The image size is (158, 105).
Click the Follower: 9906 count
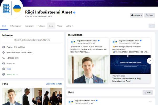coord(46,16)
